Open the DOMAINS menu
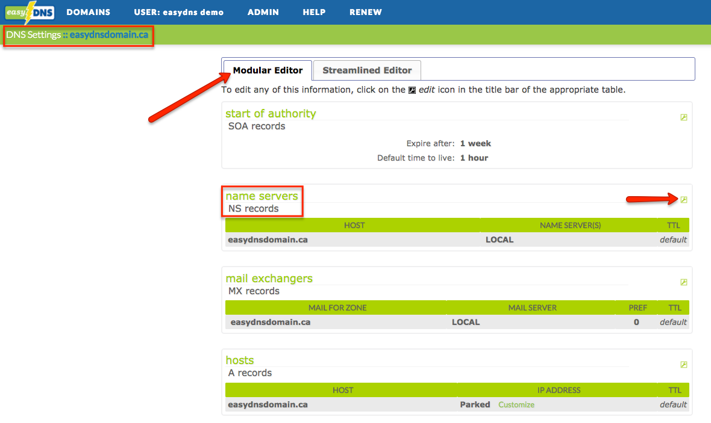Image resolution: width=711 pixels, height=423 pixels. (89, 12)
